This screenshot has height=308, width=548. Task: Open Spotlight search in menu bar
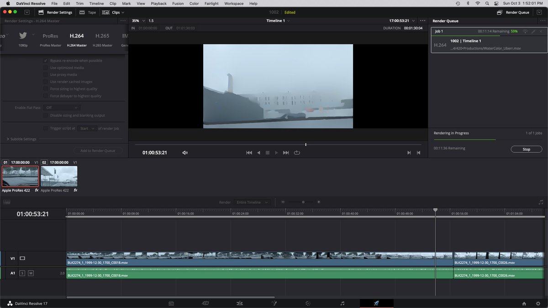(x=487, y=3)
